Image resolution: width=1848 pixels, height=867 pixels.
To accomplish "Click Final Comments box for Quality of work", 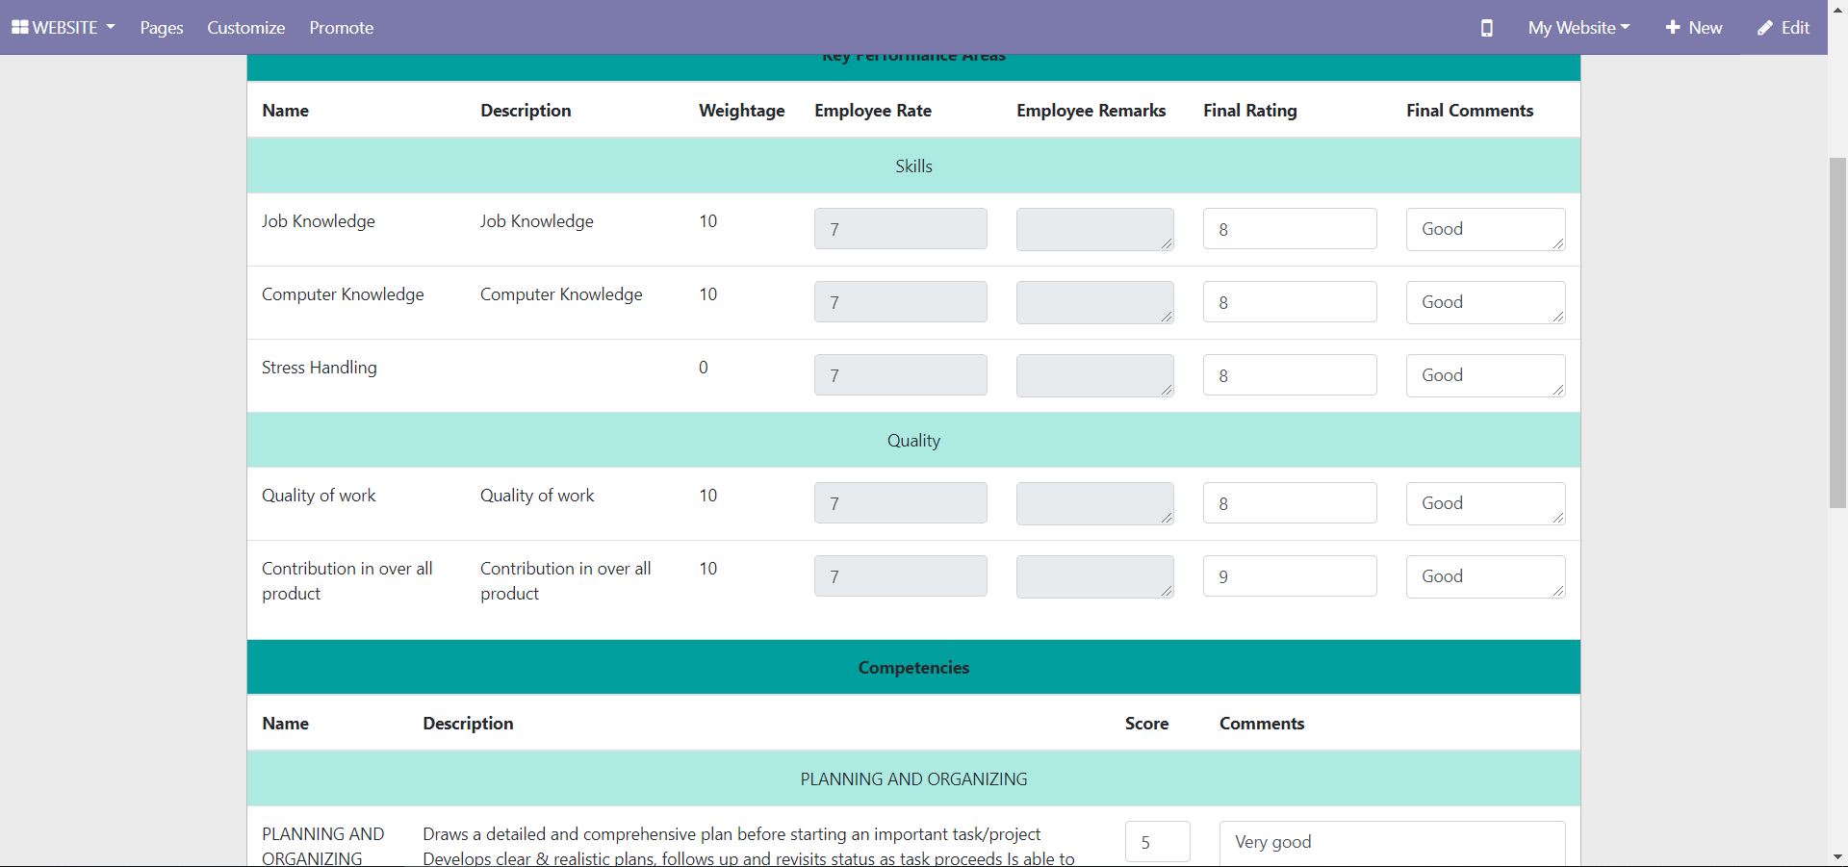I will click(x=1484, y=503).
